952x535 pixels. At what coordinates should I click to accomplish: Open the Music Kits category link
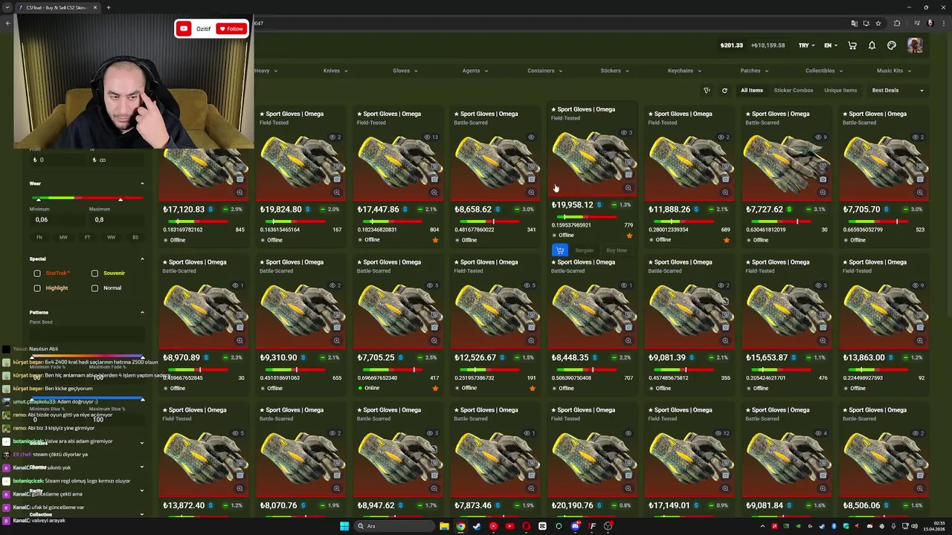[894, 71]
